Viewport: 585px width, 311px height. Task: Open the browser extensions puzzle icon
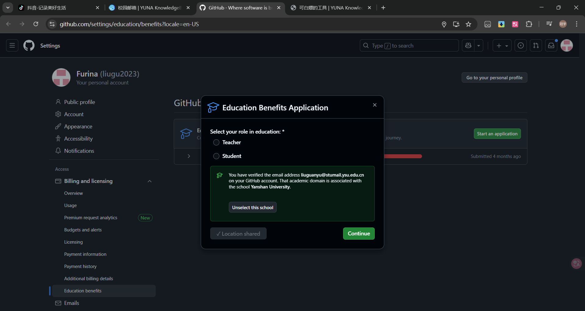(529, 24)
